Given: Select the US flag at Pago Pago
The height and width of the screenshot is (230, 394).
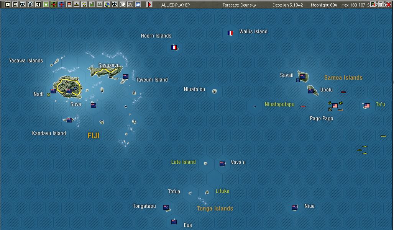Looking at the screenshot, I should point(335,105).
